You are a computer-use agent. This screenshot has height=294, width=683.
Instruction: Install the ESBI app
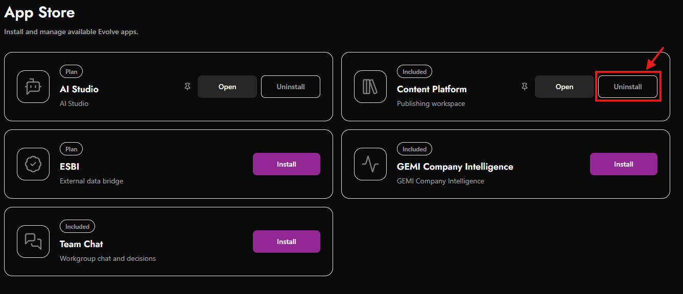(287, 164)
